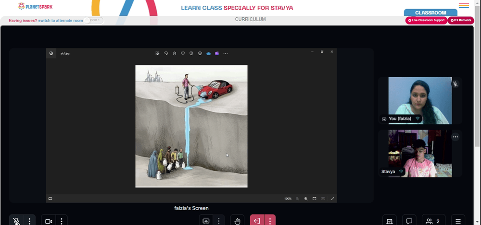Click fit to window icon in Photos
This screenshot has width=481, height=225.
(315, 199)
